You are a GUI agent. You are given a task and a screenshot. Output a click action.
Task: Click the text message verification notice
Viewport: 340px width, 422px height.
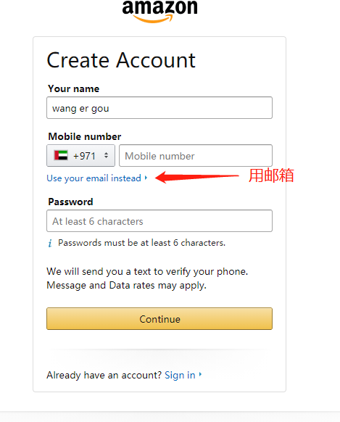point(147,278)
